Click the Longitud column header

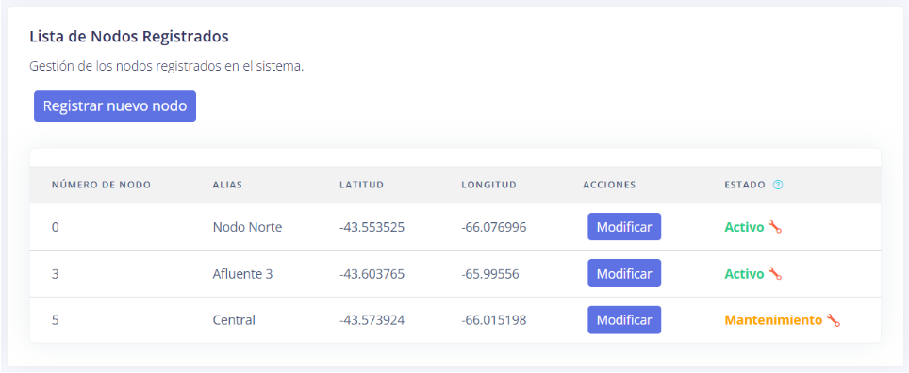tap(488, 185)
